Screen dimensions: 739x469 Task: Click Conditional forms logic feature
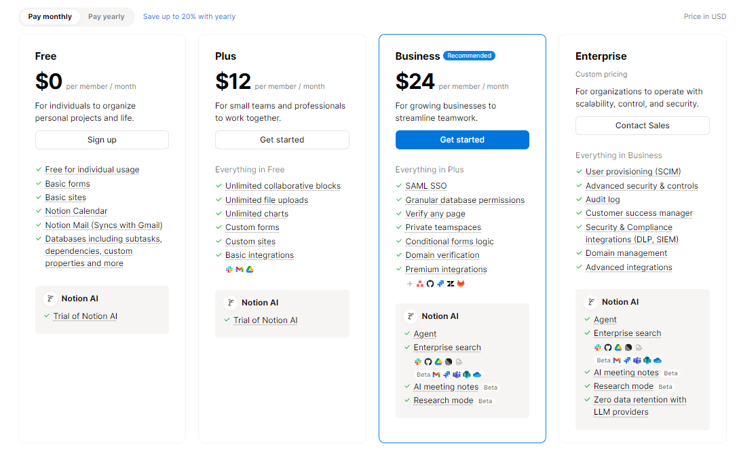tap(449, 242)
